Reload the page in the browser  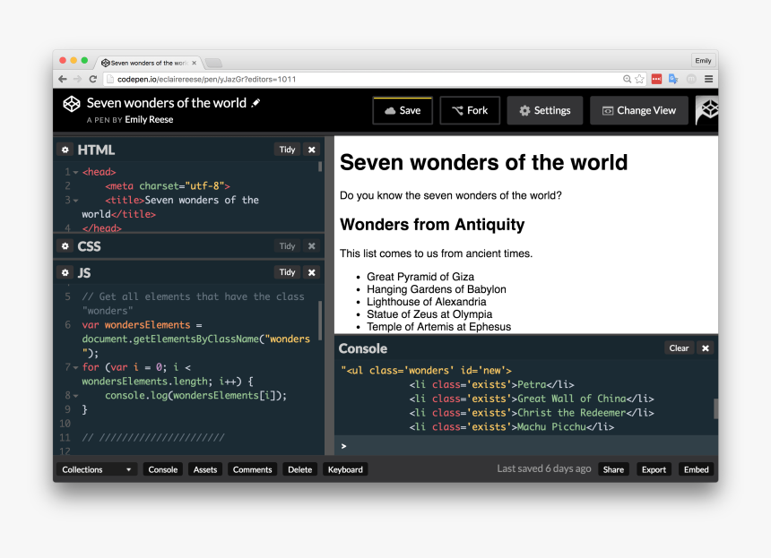(x=93, y=79)
